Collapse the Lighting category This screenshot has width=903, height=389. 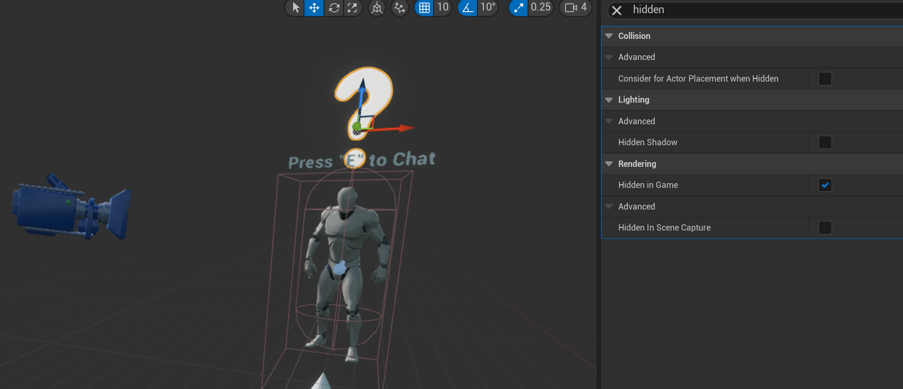609,100
